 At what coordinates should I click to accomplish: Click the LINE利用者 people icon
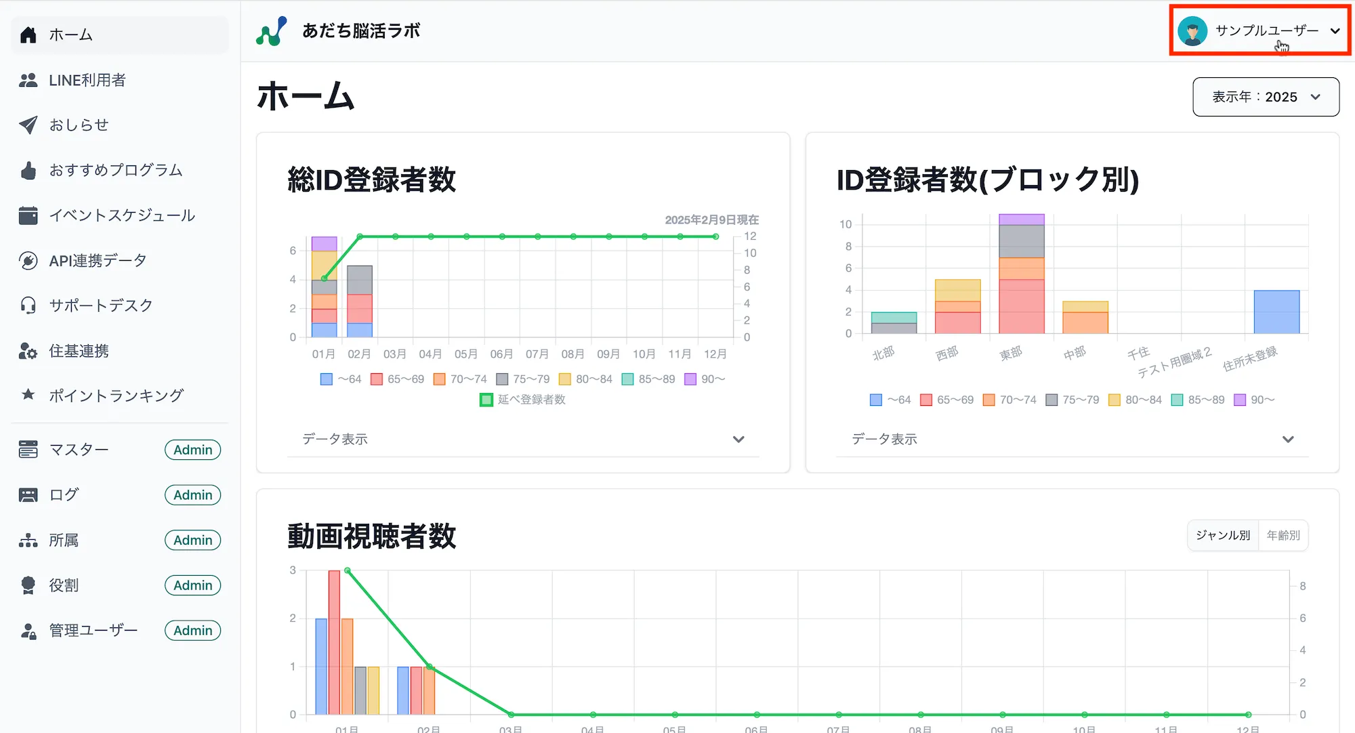point(28,80)
